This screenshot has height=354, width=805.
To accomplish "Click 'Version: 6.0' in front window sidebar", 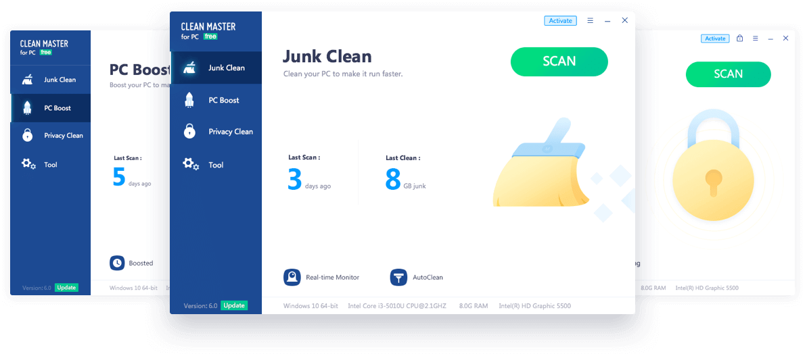I will [x=200, y=306].
